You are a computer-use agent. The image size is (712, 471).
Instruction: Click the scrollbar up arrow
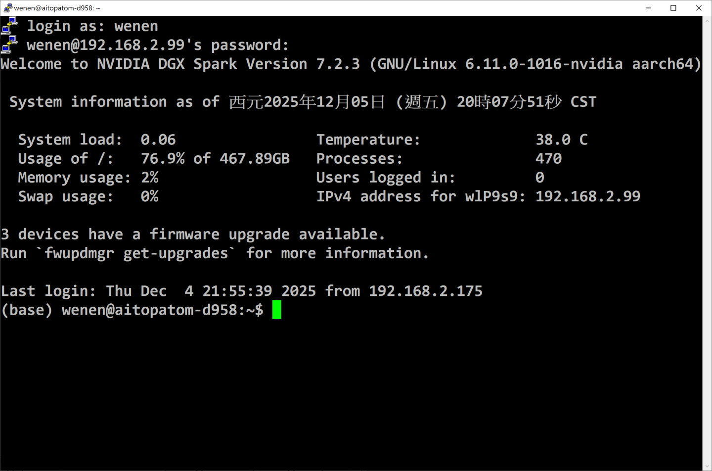tap(707, 21)
